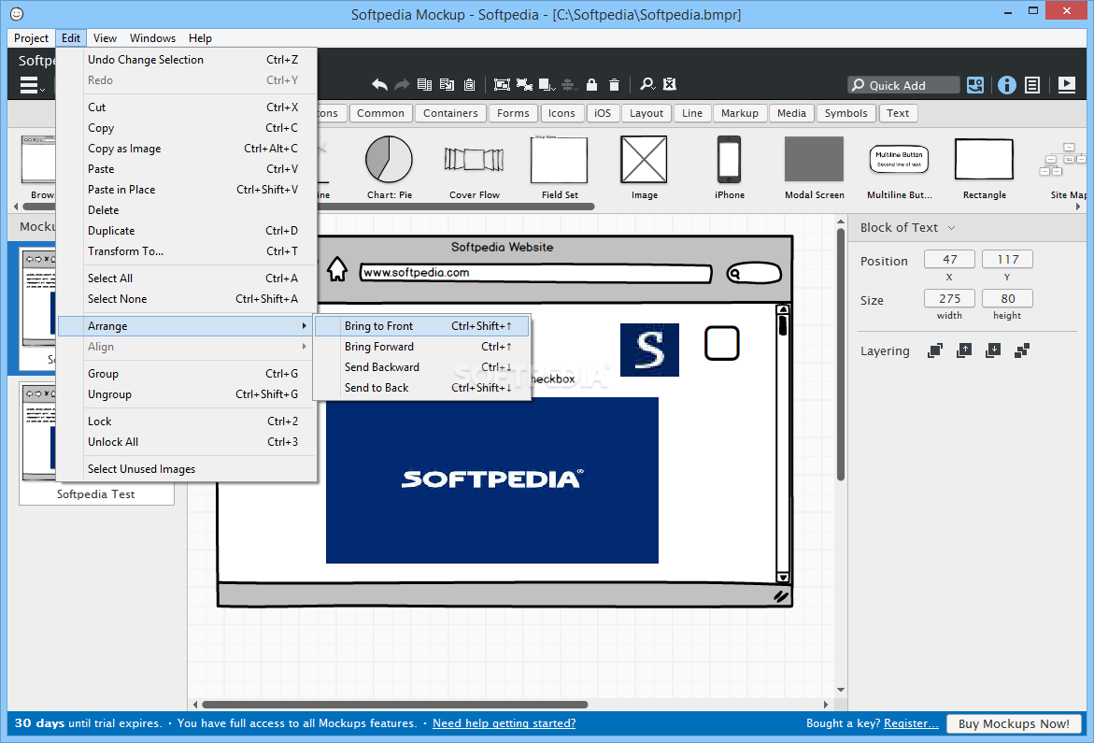
Task: Add the Cover Flow control from library
Action: [x=475, y=167]
